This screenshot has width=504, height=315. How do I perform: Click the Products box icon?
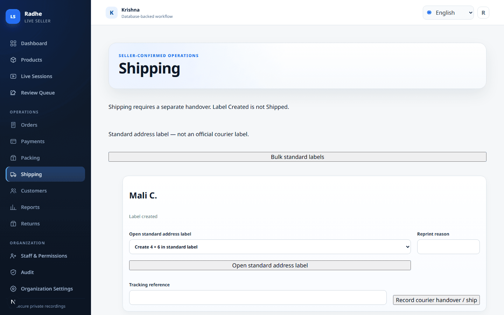tap(13, 60)
